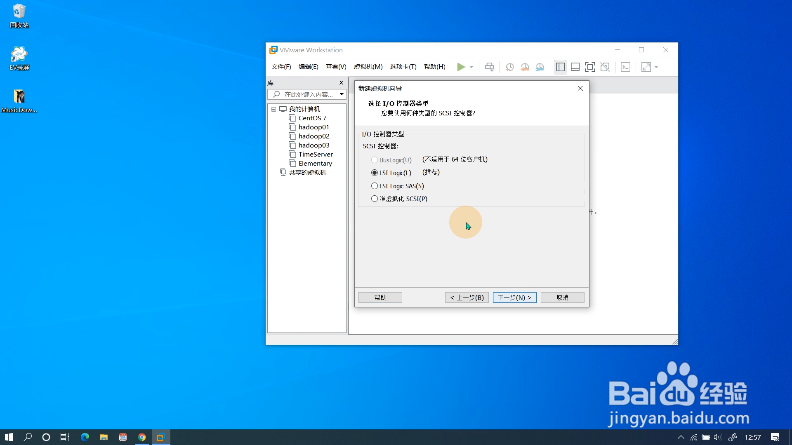Click the take snapshot clock icon
Image resolution: width=792 pixels, height=445 pixels.
coord(509,67)
